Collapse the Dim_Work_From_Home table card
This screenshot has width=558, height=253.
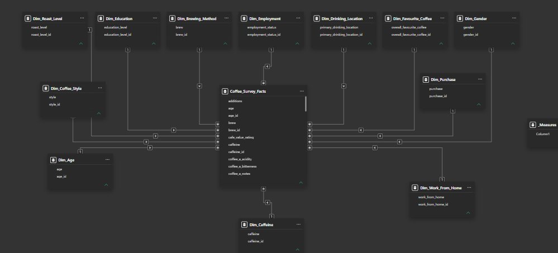pyautogui.click(x=468, y=213)
